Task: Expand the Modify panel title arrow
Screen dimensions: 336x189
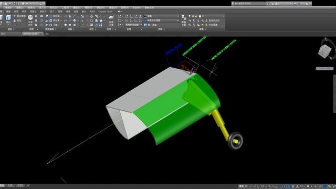Action: 96,29
